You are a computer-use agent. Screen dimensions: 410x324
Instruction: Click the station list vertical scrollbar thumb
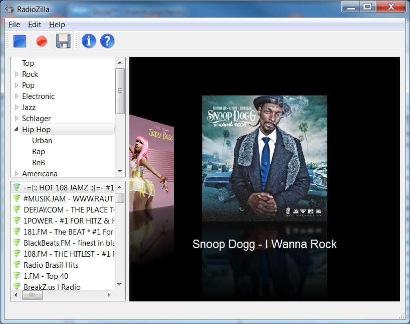pos(120,198)
